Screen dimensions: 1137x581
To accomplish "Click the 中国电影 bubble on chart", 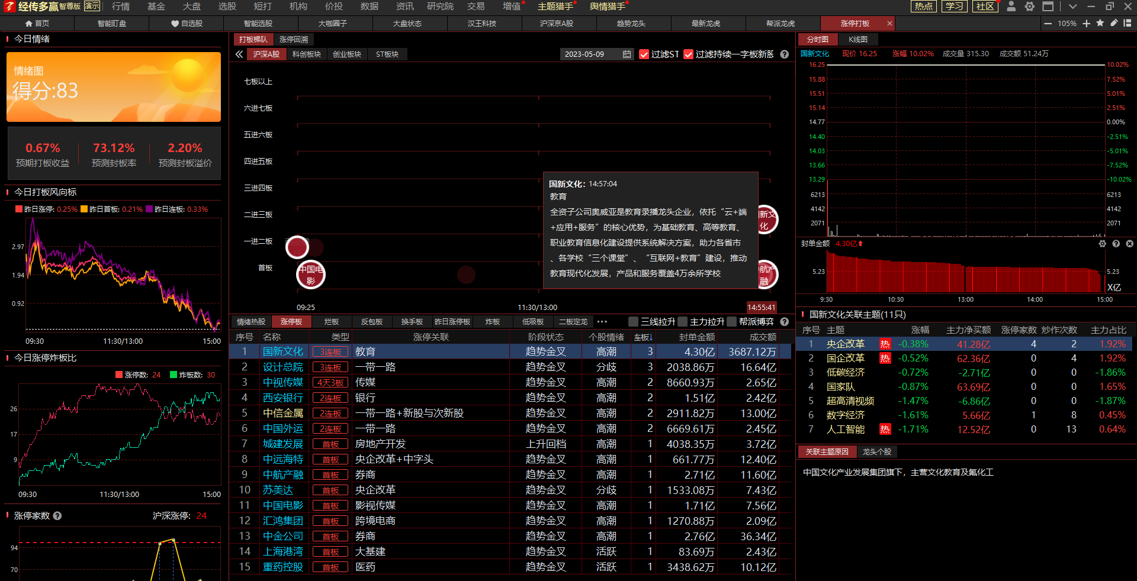I will pos(311,275).
